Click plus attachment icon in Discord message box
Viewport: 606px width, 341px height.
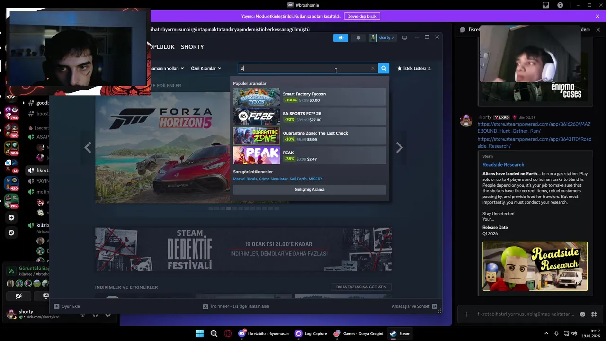coord(466,314)
